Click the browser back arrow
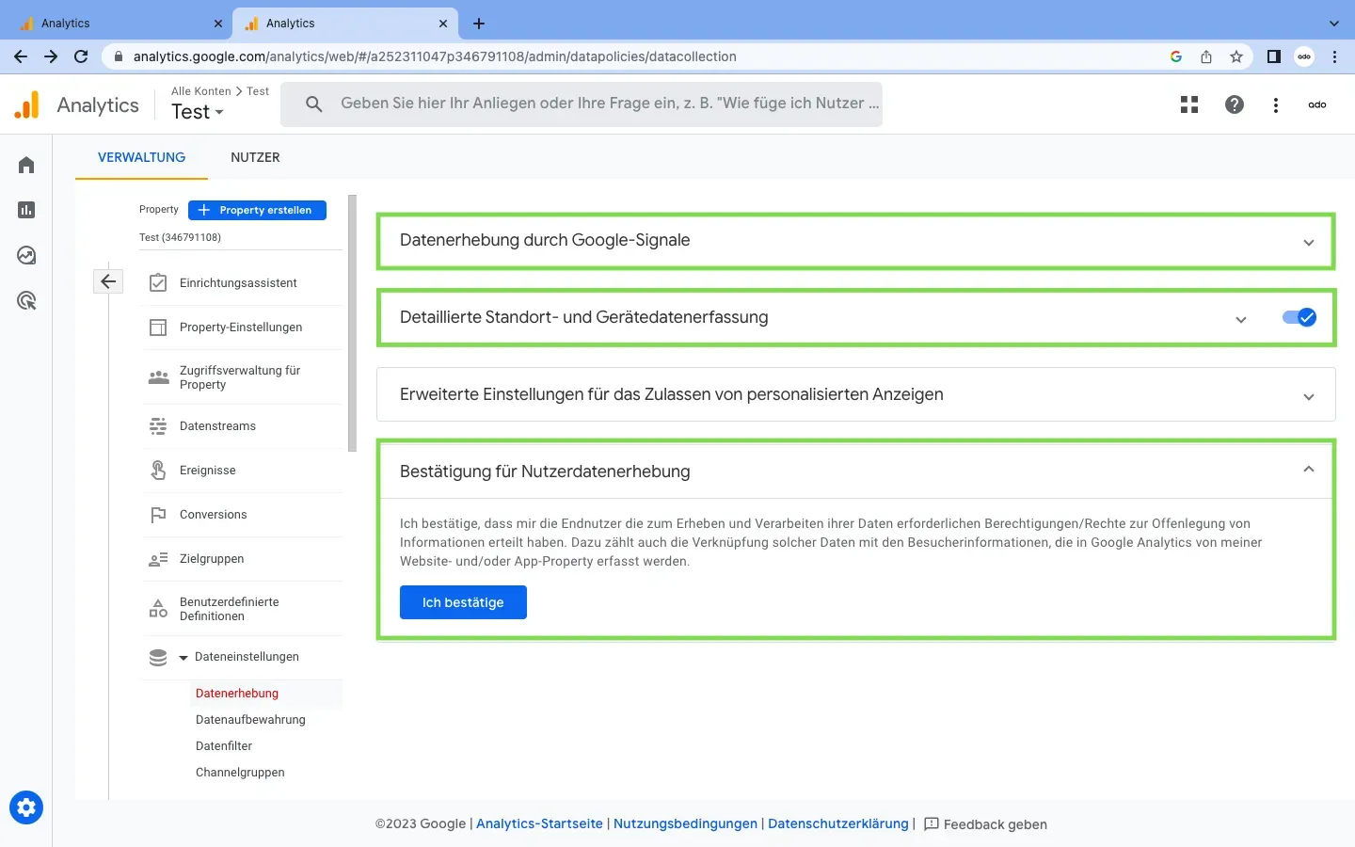The height and width of the screenshot is (847, 1355). click(21, 56)
